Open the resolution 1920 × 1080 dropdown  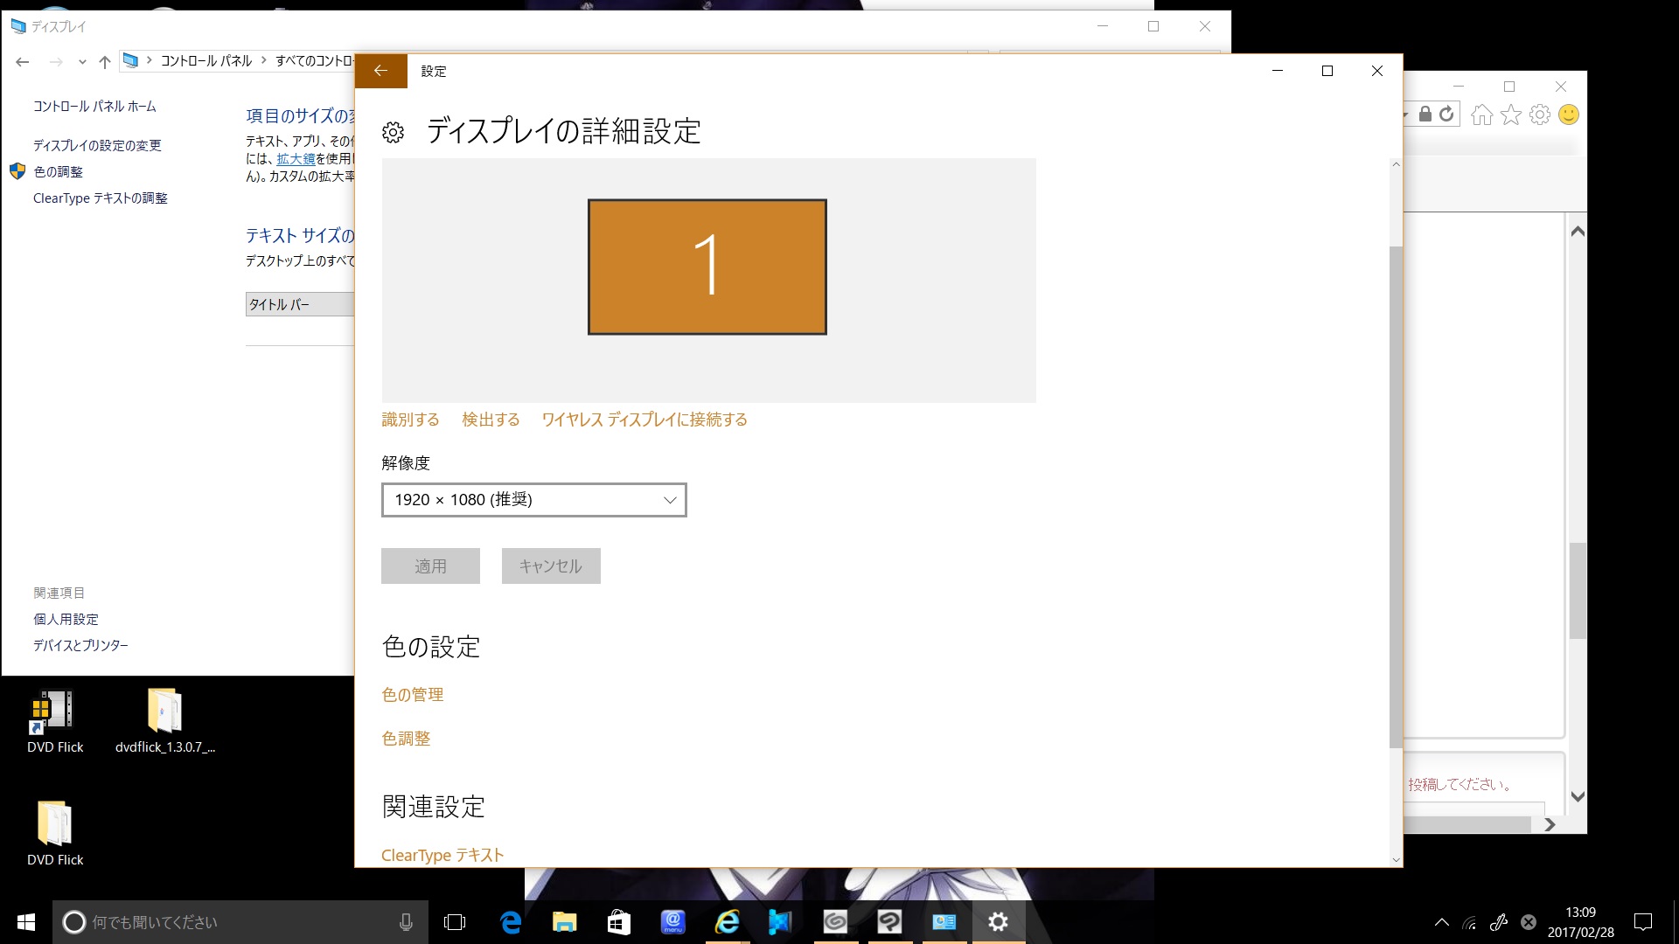(x=533, y=500)
